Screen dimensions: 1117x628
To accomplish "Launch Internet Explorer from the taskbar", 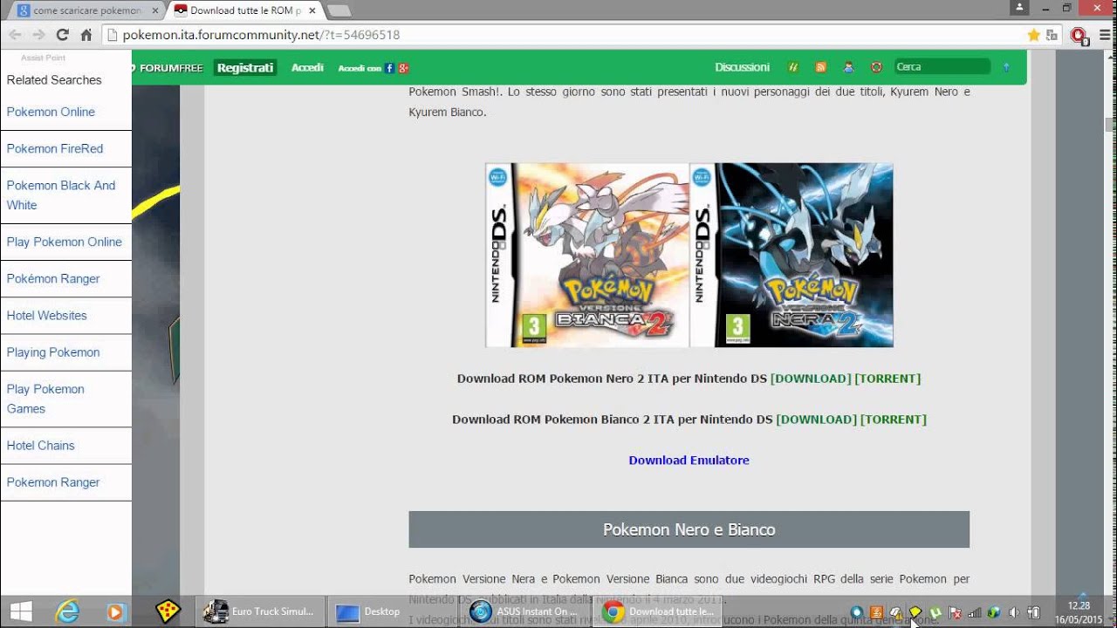I will [x=67, y=611].
